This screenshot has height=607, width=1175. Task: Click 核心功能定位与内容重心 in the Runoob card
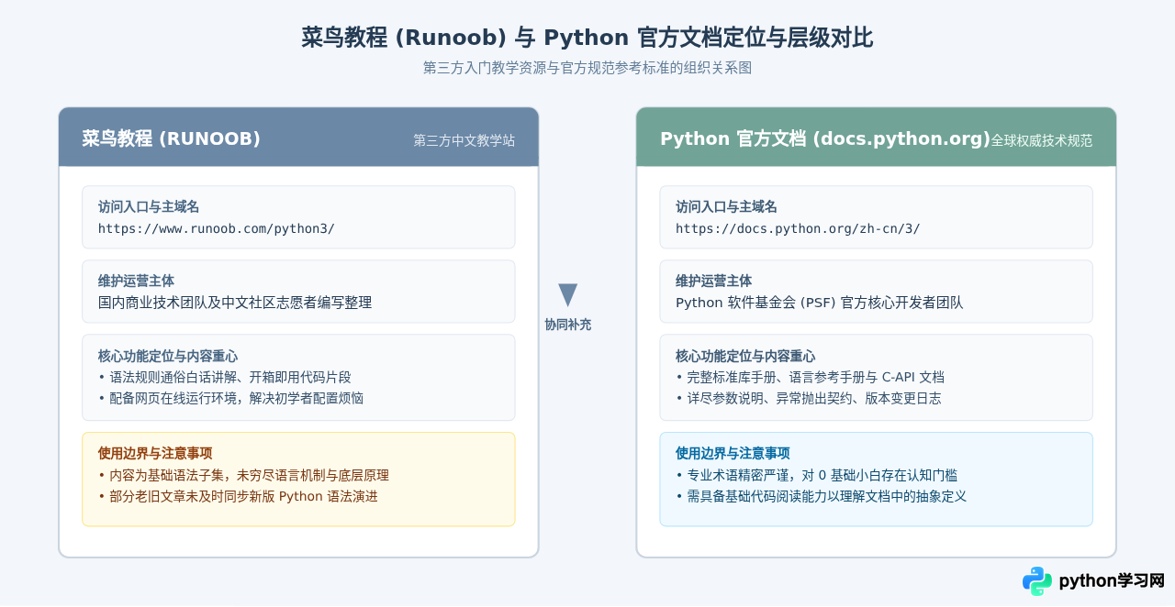[168, 356]
